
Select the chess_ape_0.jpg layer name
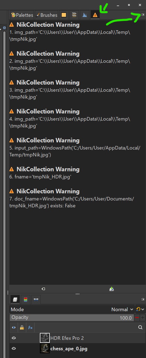tap(69, 349)
